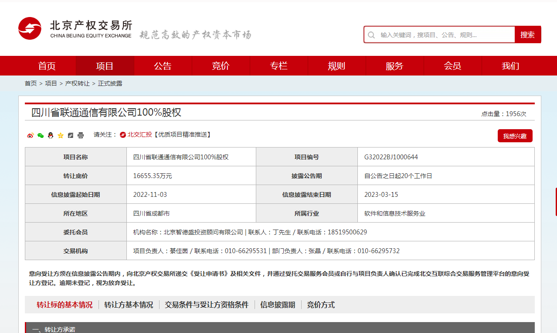Open the 会员 nav menu
Screen dimensions: 557x333
coord(453,66)
